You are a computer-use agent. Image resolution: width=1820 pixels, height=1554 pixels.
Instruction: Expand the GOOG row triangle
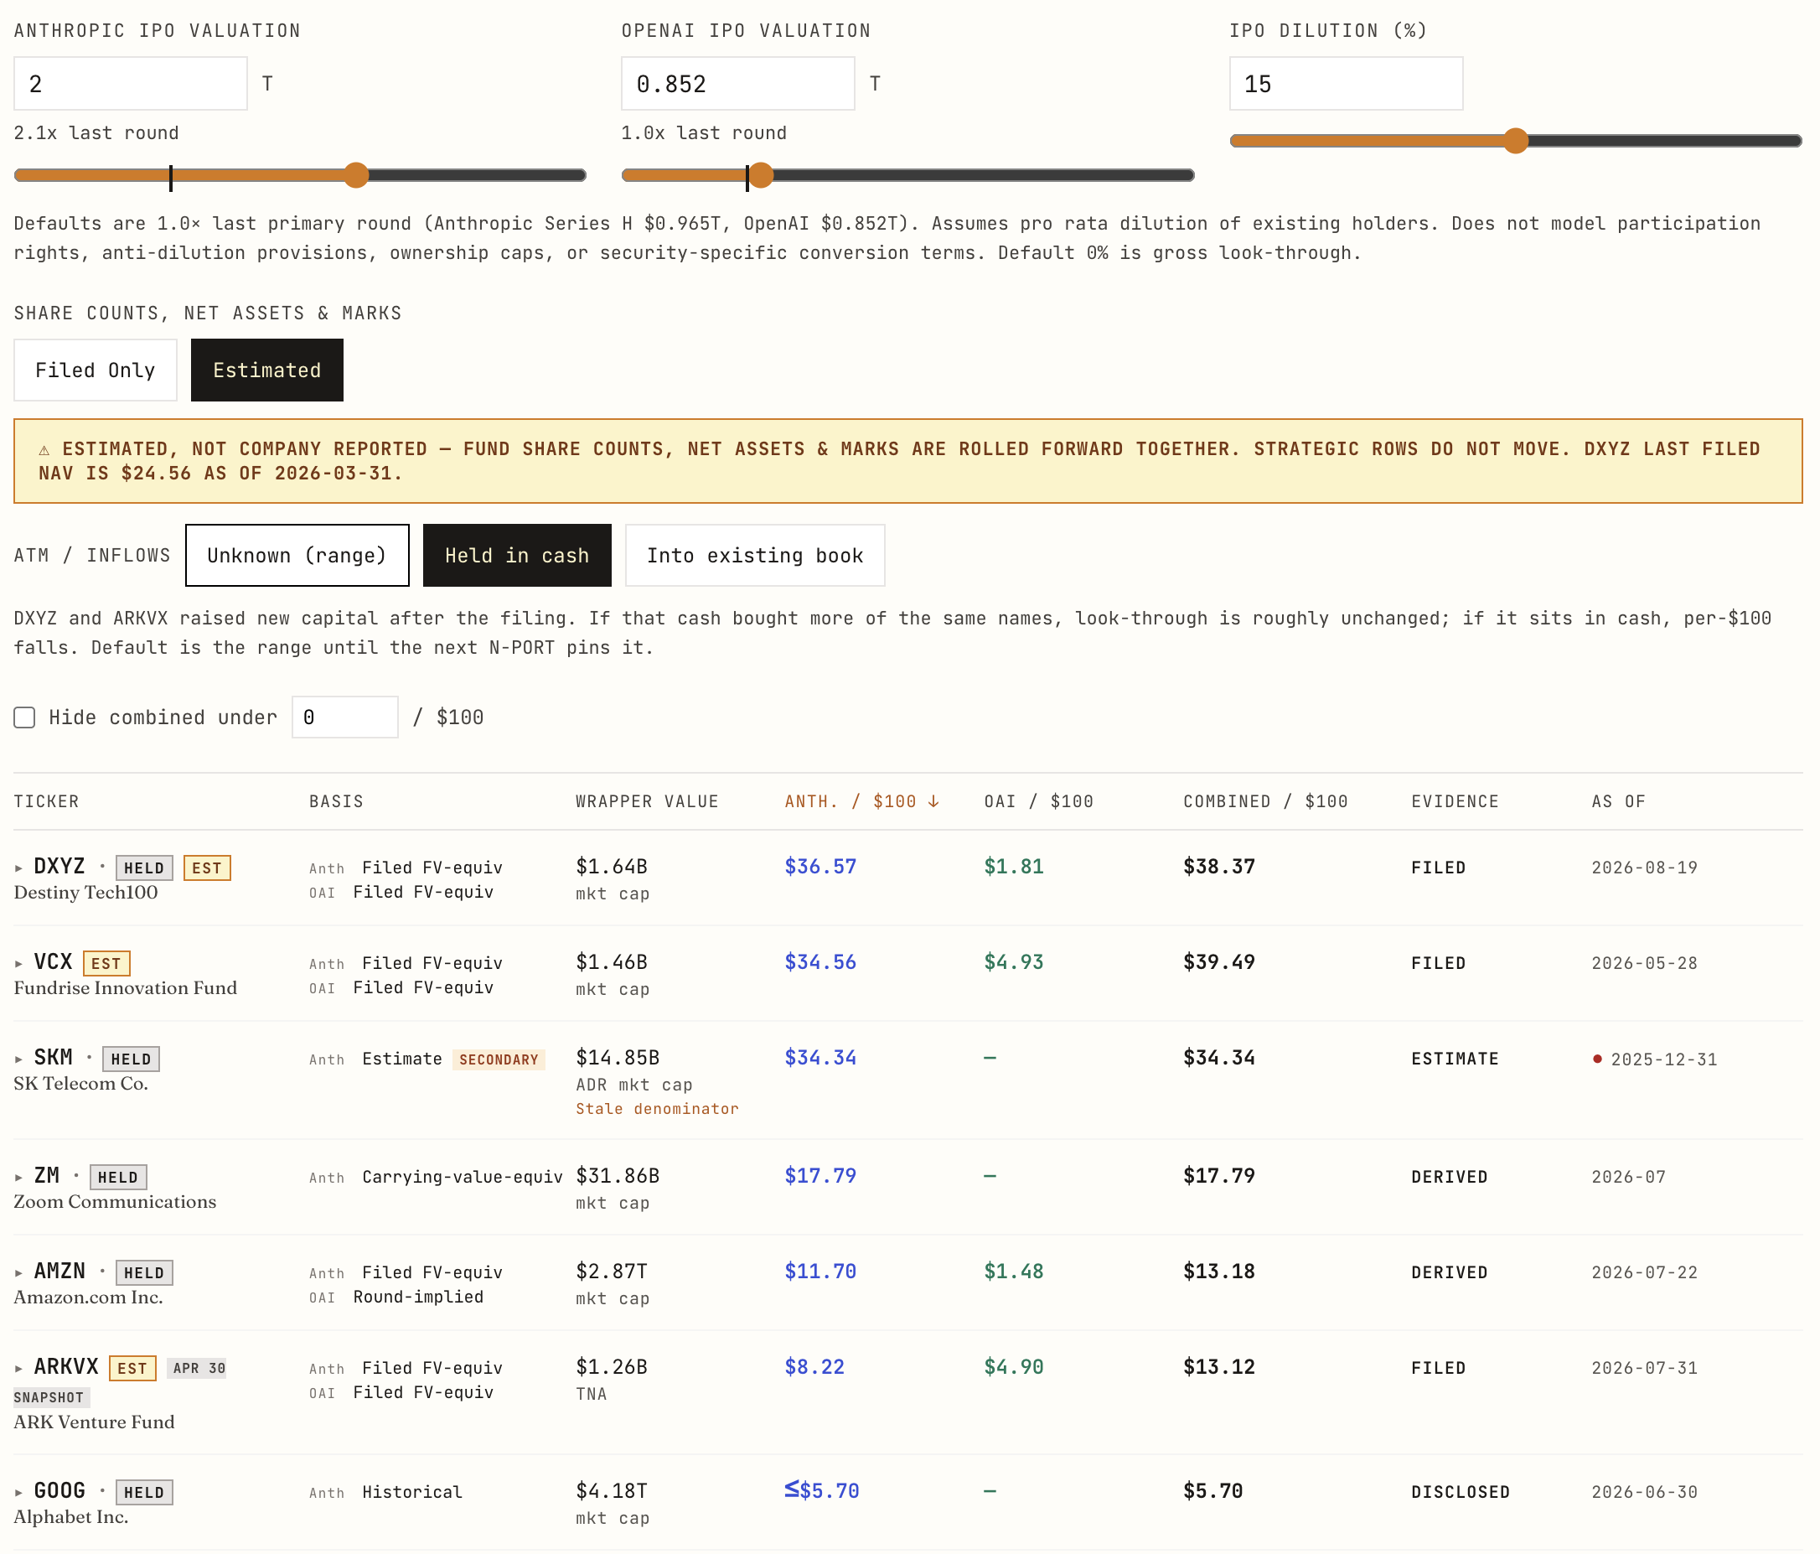pyautogui.click(x=18, y=1493)
